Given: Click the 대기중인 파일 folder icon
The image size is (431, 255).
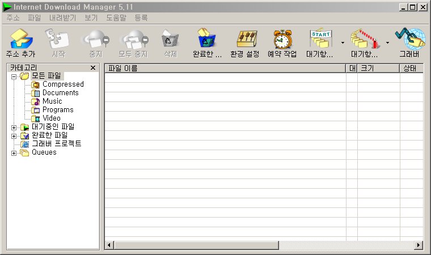Looking at the screenshot, I should point(25,127).
